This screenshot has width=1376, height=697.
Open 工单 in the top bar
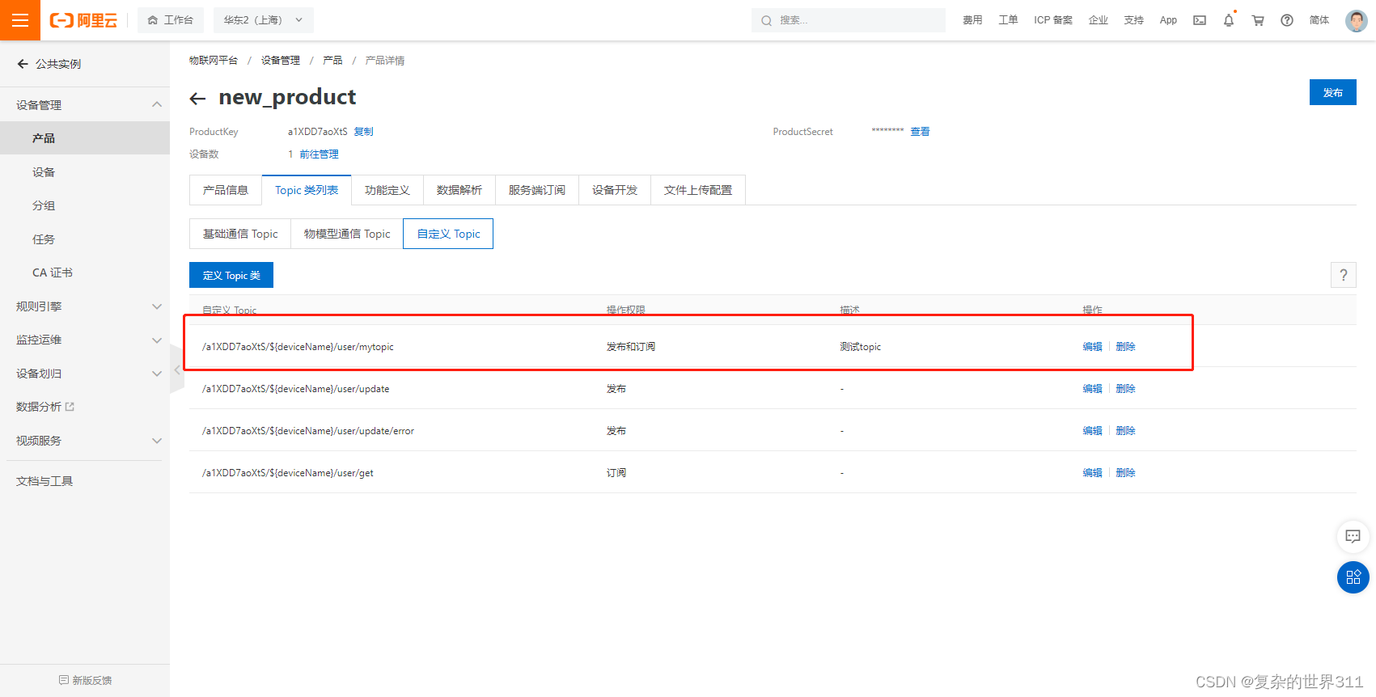1008,20
